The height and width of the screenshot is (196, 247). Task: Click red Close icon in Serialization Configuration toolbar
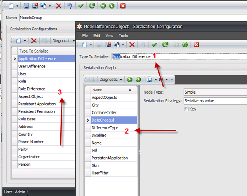pos(196,45)
